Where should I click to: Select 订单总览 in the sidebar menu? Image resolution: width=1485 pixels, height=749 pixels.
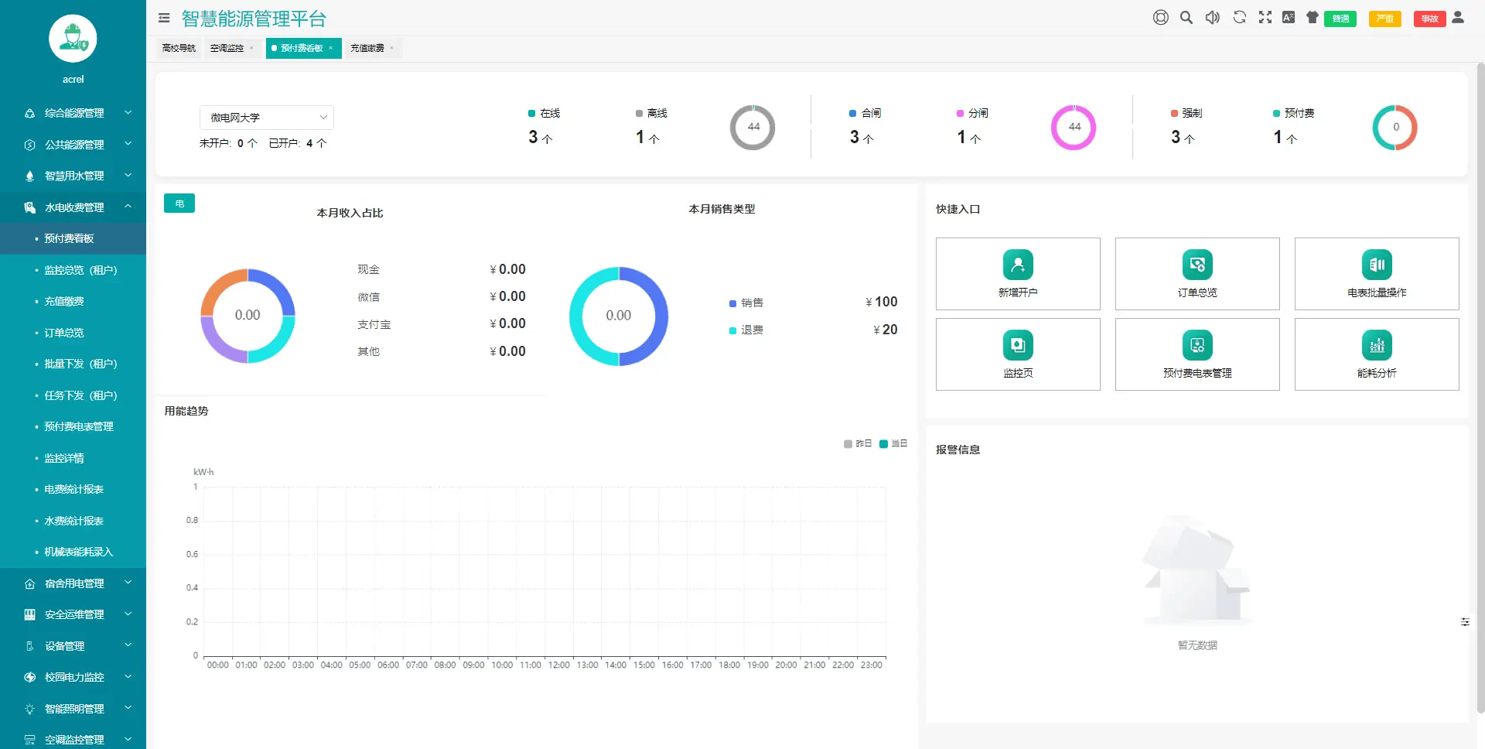(64, 333)
